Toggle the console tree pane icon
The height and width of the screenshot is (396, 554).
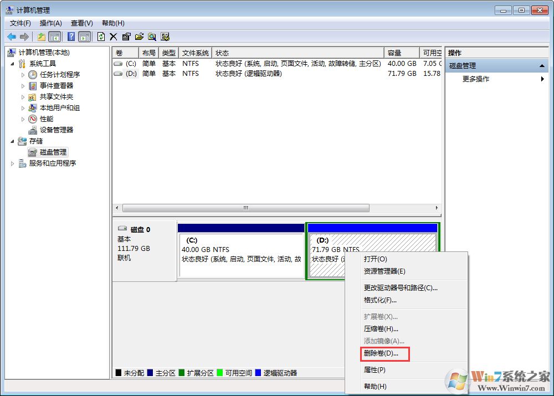click(54, 37)
